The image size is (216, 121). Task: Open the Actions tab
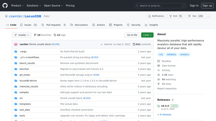click(99, 25)
